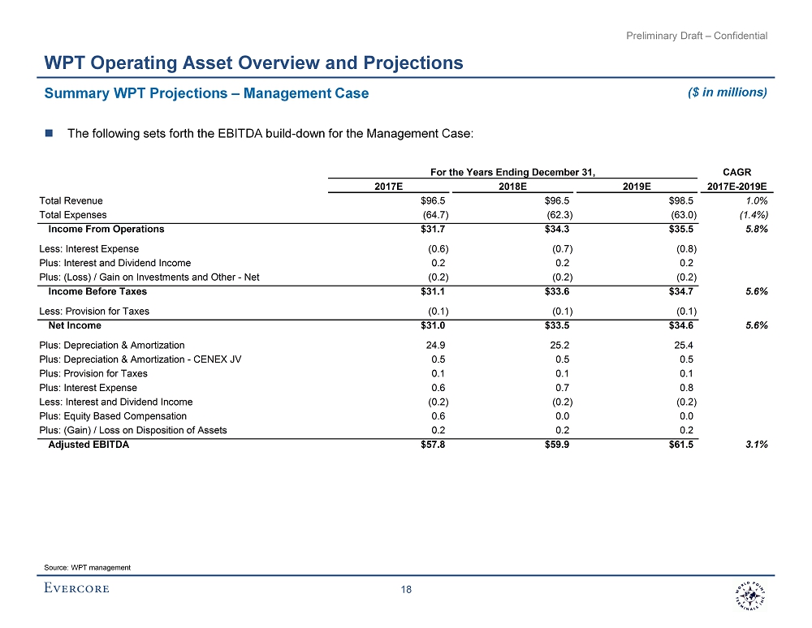
Task: Click the 'Preliminary Draft – Confidential' header text
Action: (x=697, y=36)
